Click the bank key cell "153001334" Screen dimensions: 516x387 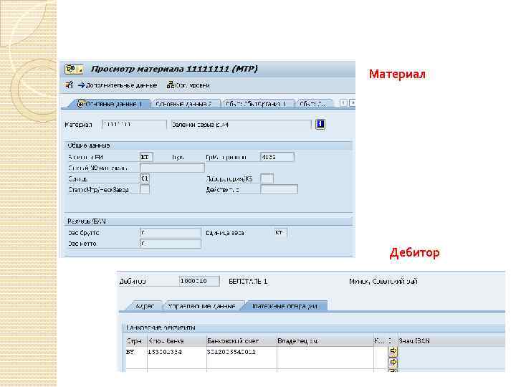click(176, 352)
